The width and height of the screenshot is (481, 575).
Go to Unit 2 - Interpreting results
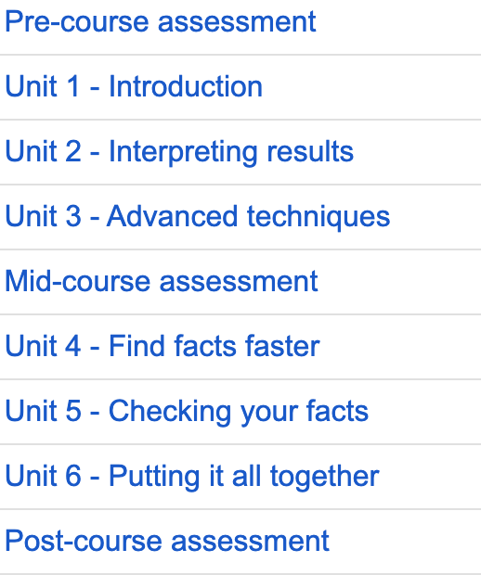(179, 152)
